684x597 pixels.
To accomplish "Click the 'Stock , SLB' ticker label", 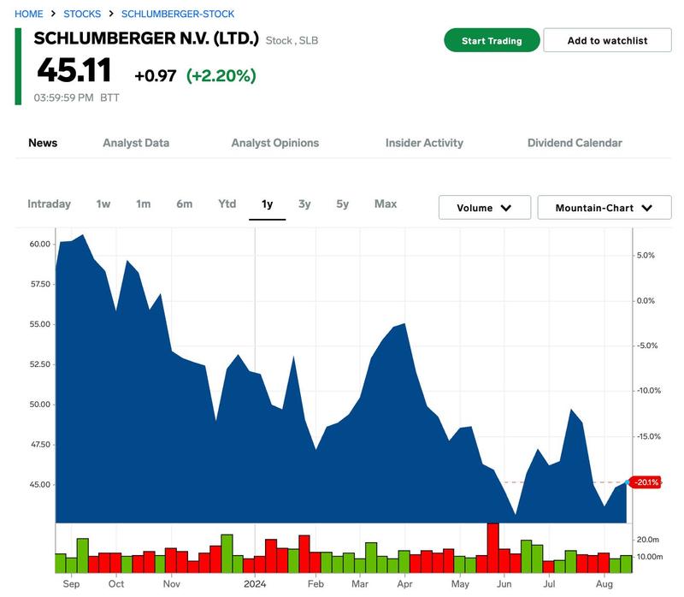I will pos(292,40).
